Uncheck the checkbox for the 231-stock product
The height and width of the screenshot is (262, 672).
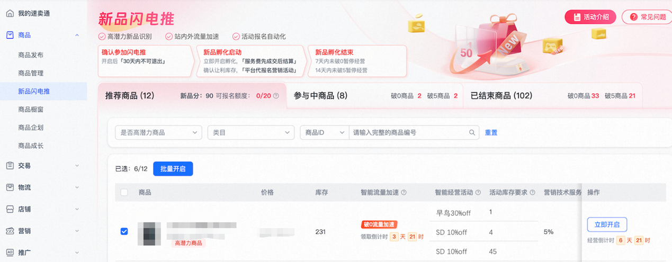pos(124,231)
